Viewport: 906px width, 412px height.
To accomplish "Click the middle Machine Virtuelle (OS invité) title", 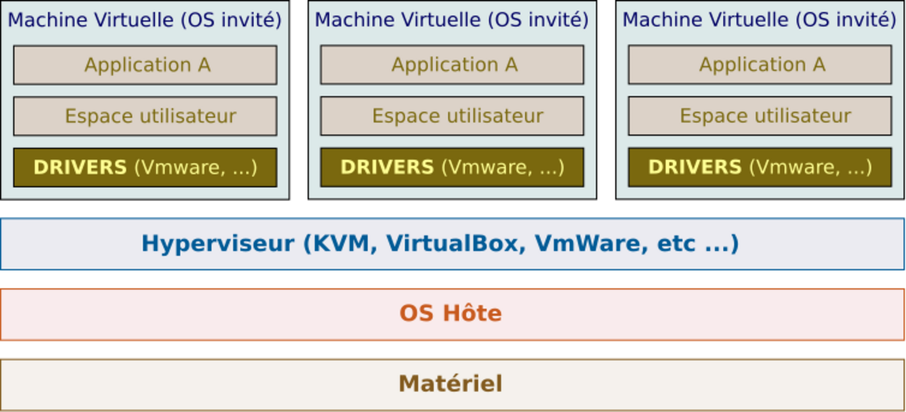I will click(452, 20).
